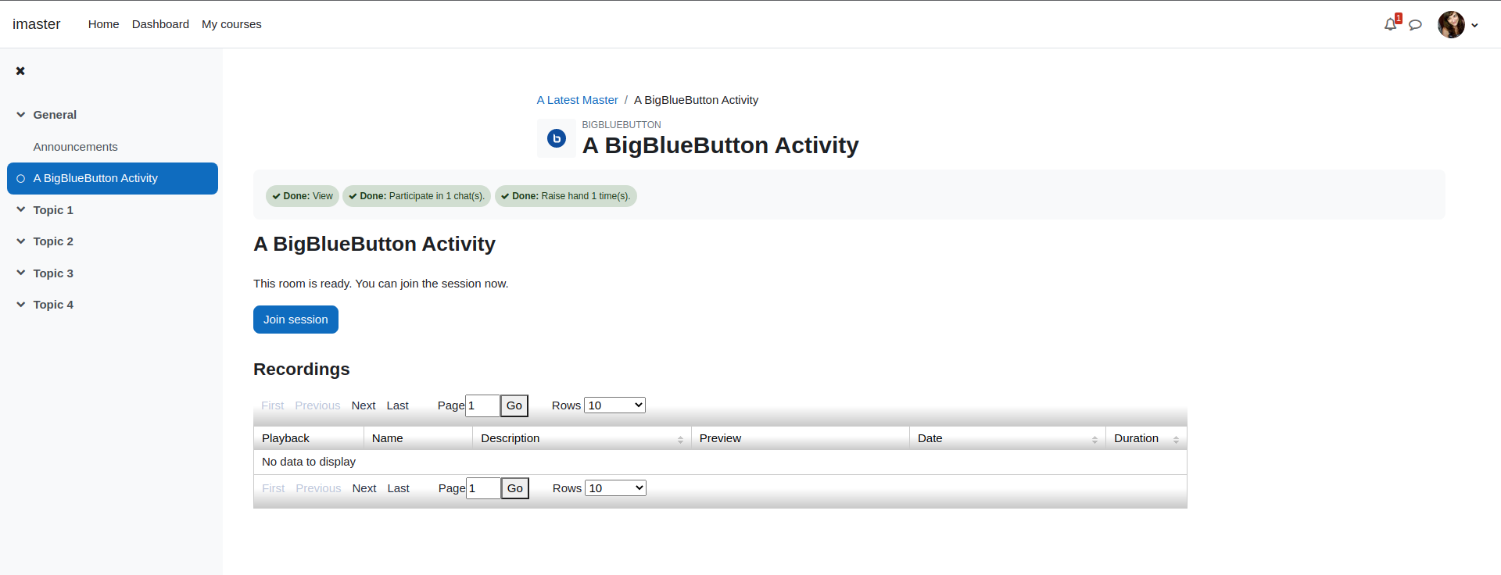Click the Name column header
The height and width of the screenshot is (575, 1501).
418,438
